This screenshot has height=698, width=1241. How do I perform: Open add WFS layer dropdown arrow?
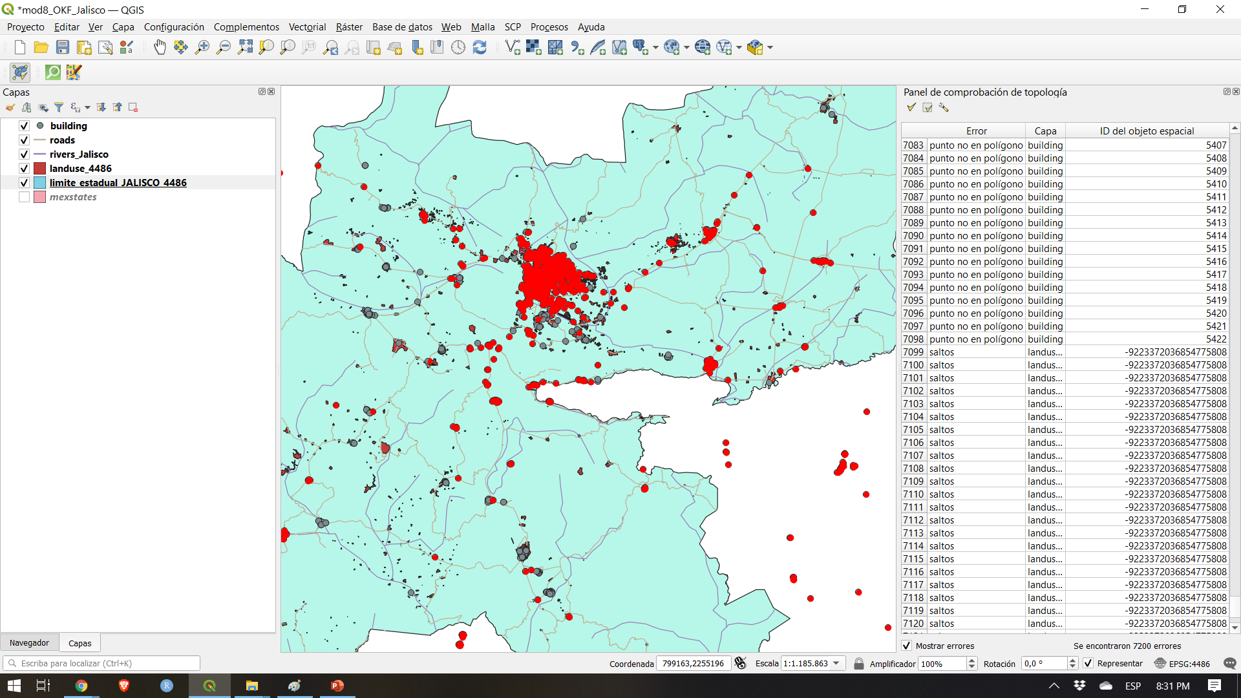[x=739, y=47]
